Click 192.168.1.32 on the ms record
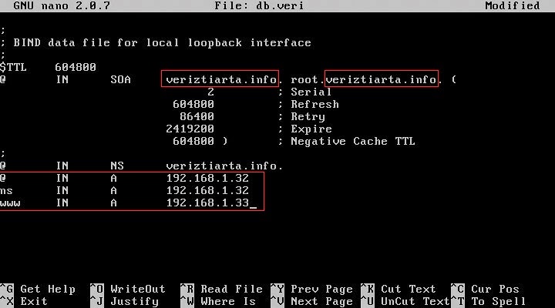The height and width of the screenshot is (308, 555). 207,191
